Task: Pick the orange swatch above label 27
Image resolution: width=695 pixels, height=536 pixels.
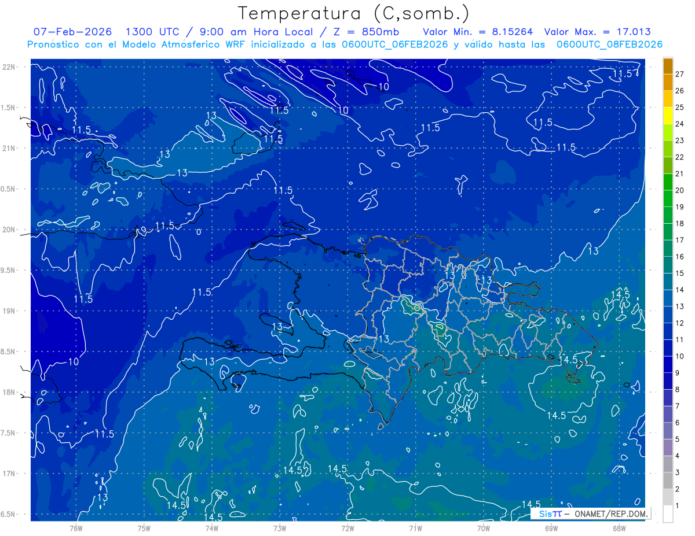Action: point(668,66)
